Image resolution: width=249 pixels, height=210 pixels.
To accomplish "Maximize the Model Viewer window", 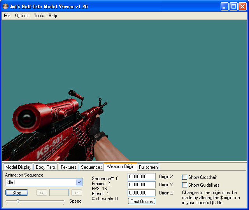I will [x=233, y=7].
